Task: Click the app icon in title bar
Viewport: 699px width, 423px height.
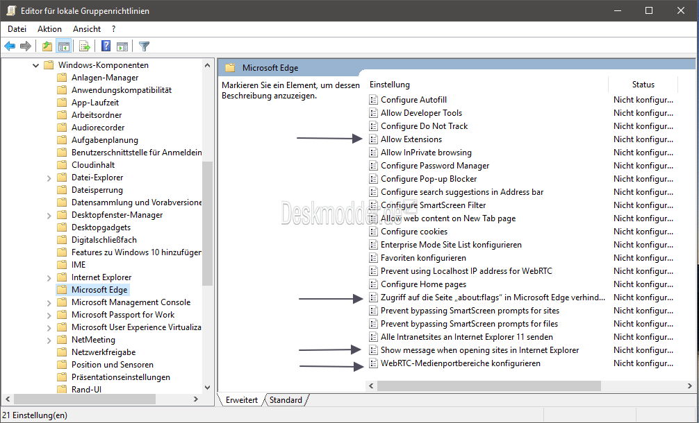Action: click(10, 10)
